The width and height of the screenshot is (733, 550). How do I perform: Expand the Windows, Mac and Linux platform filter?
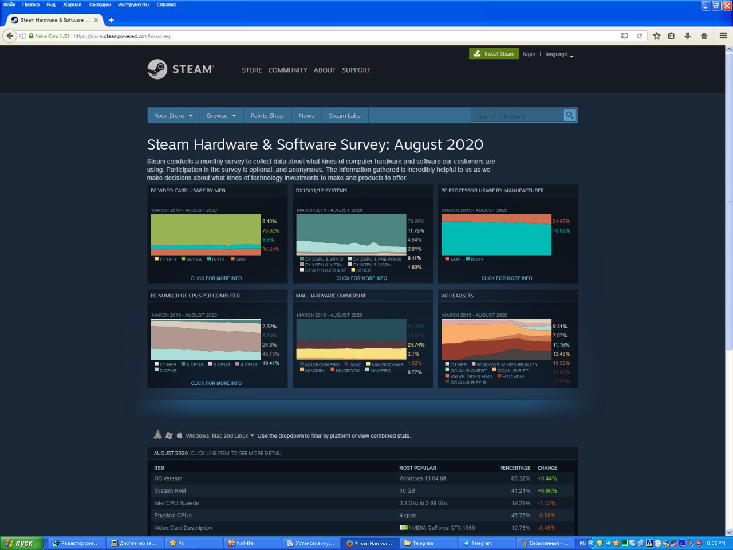[219, 436]
